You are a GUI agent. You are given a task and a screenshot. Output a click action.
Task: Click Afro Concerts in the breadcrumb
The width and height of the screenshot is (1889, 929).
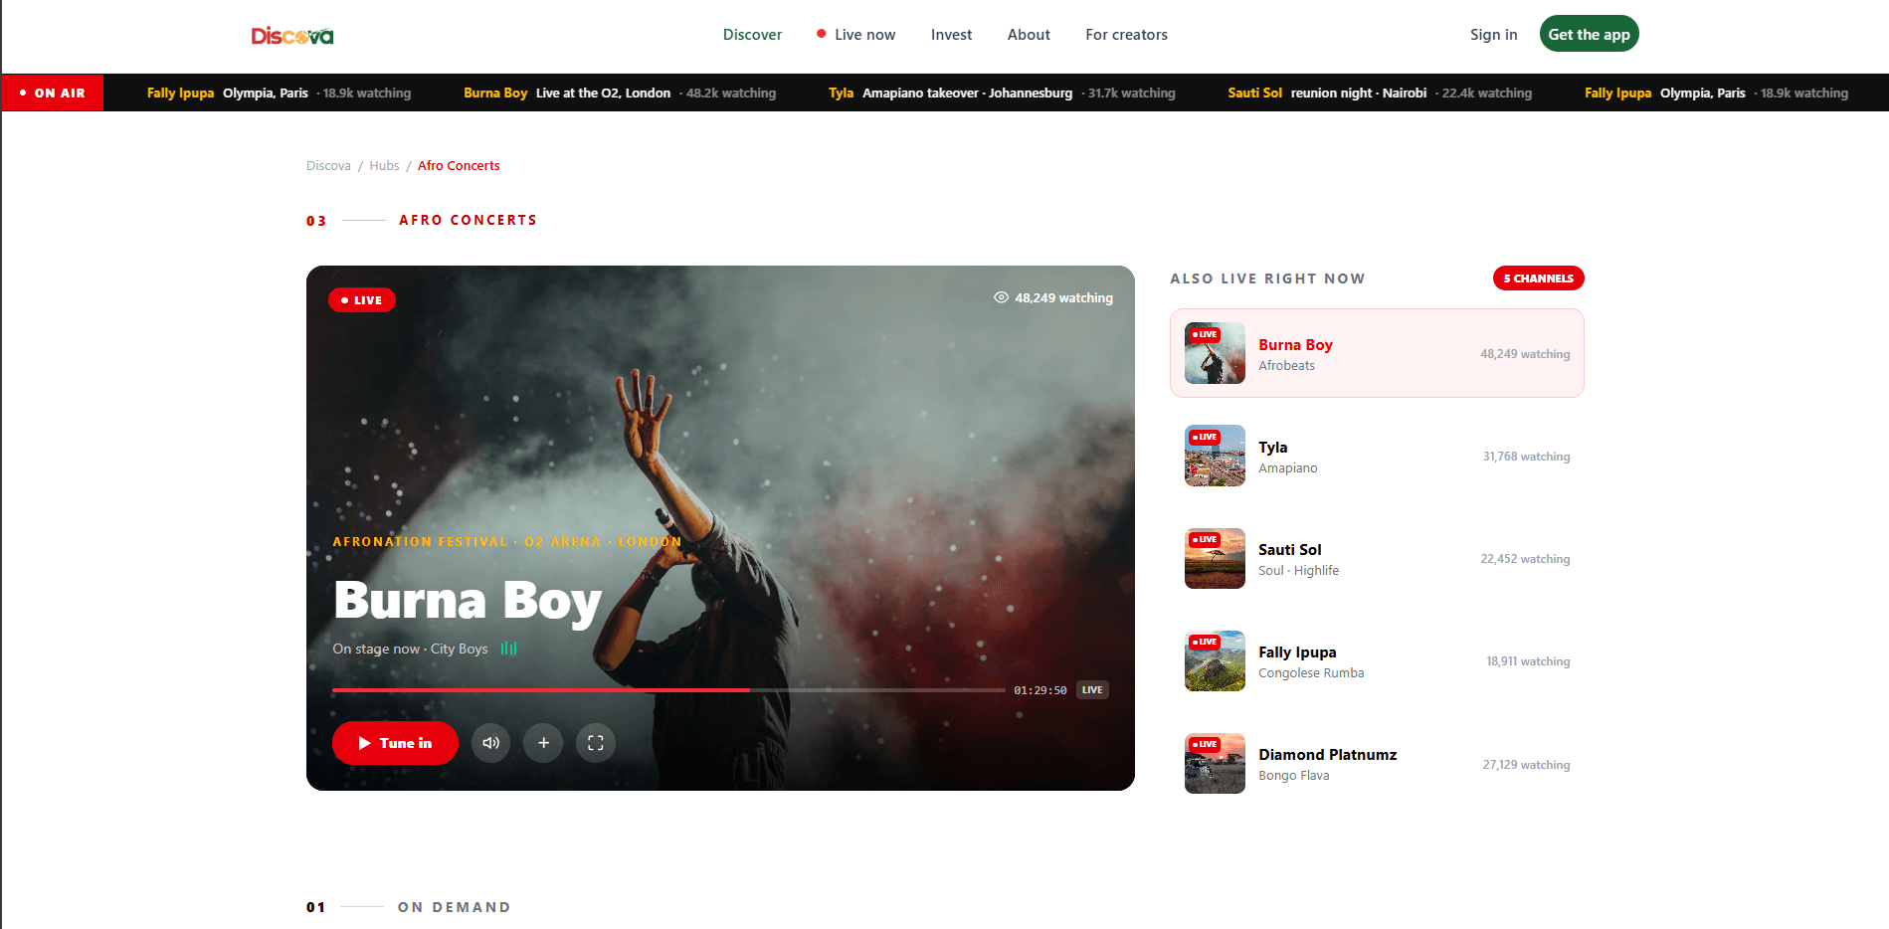tap(459, 166)
